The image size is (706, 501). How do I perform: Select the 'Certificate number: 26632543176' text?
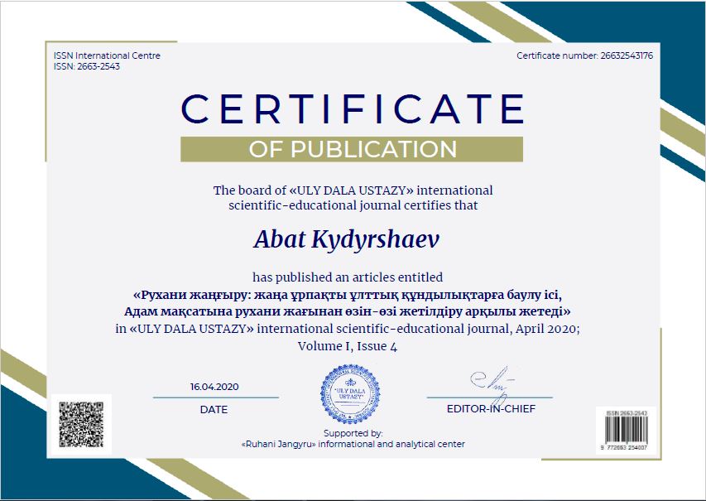584,55
